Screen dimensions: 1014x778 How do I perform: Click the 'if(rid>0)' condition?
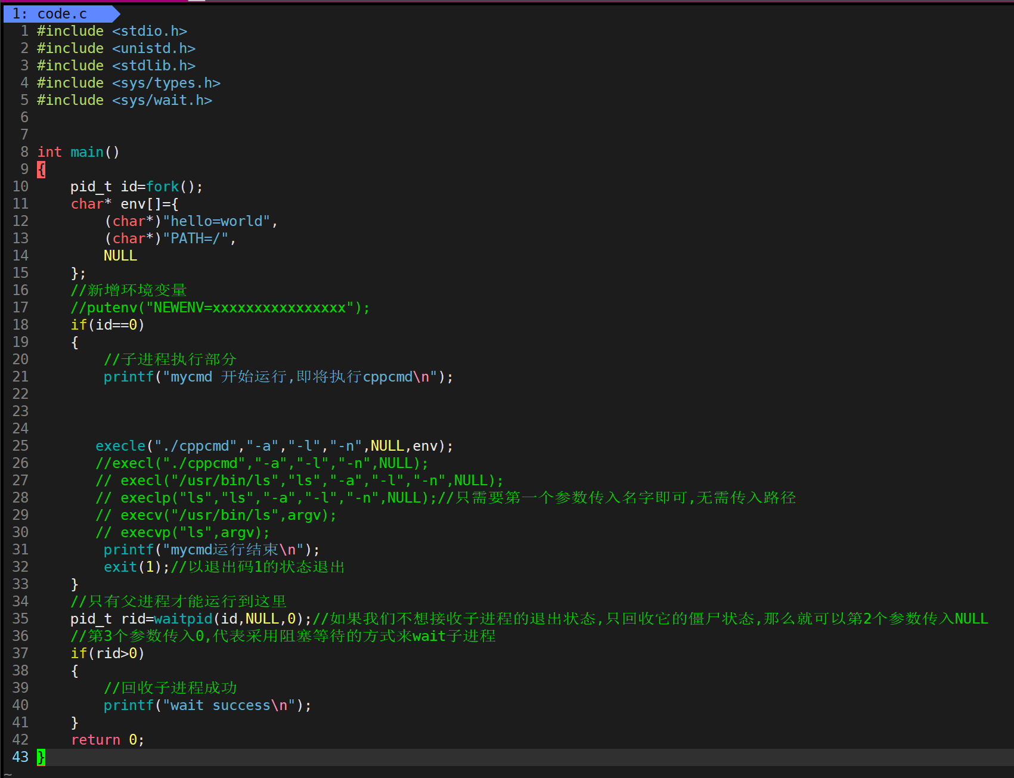click(107, 653)
